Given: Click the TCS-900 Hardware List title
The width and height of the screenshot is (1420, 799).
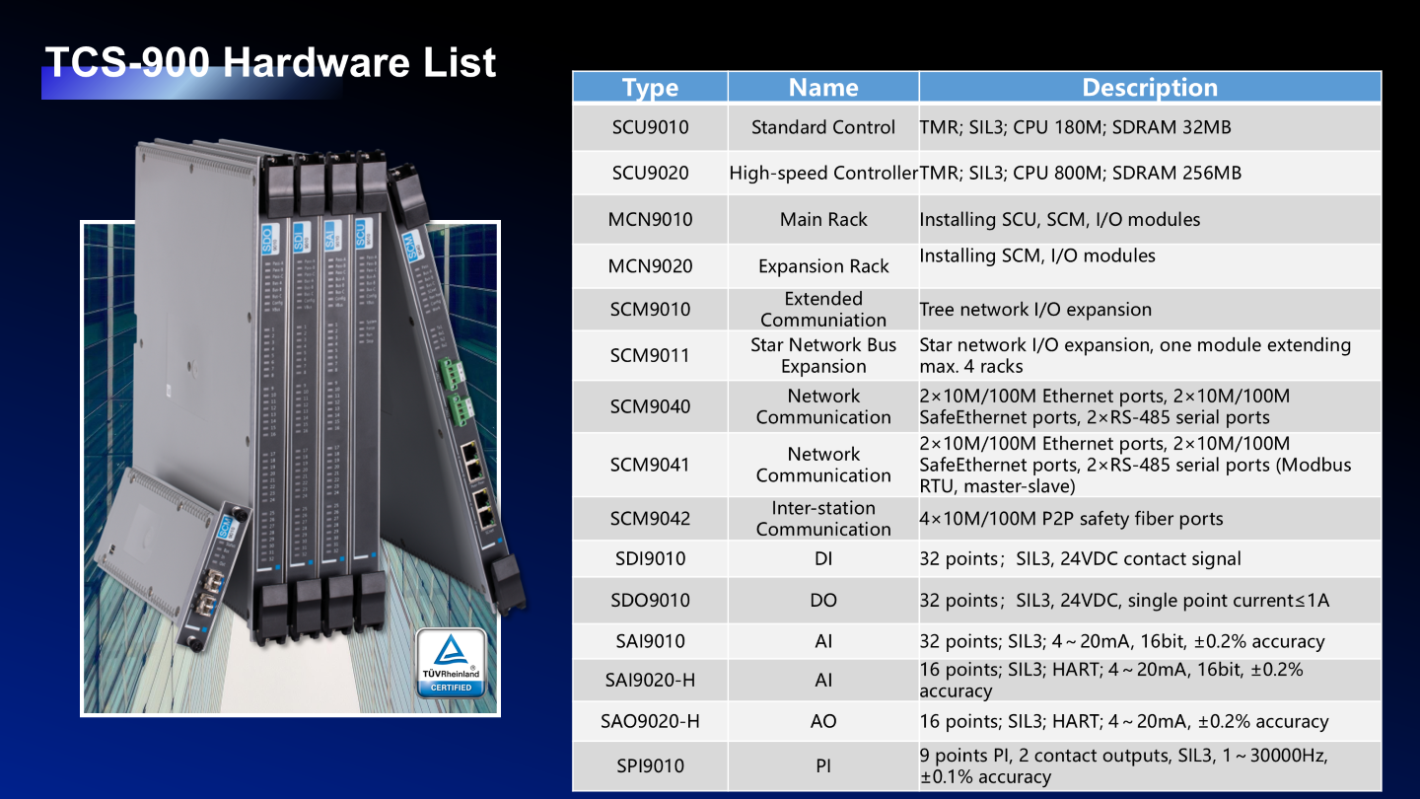Looking at the screenshot, I should (x=270, y=62).
